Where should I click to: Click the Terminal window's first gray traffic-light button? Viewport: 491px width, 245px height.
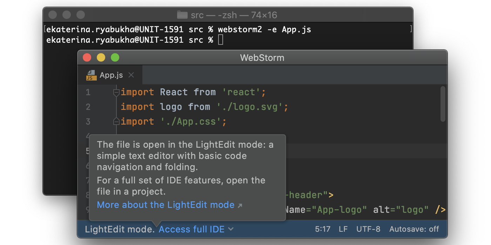(x=53, y=15)
